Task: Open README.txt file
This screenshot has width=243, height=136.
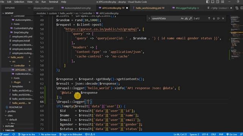Action: (x=16, y=107)
